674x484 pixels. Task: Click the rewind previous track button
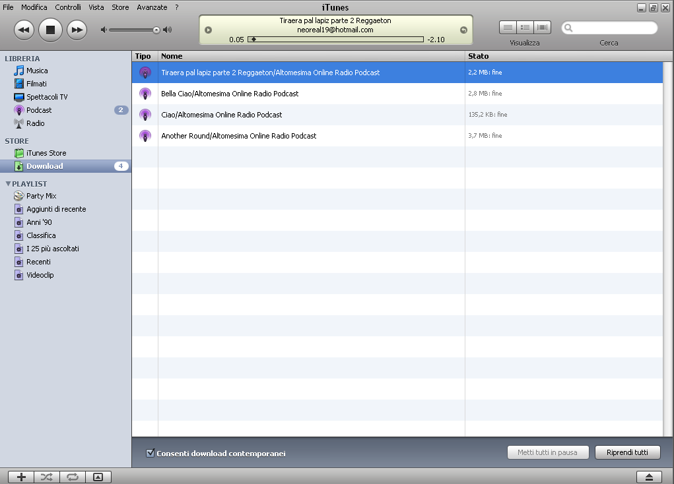pos(24,30)
